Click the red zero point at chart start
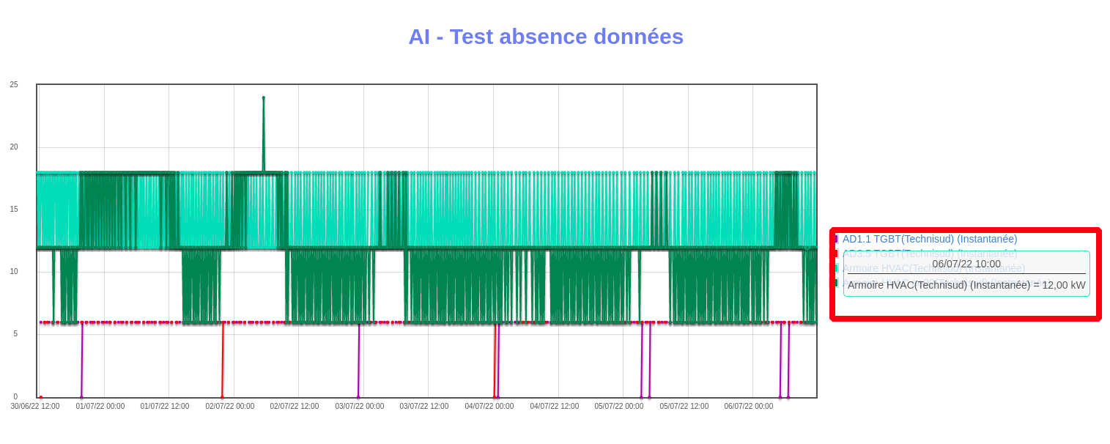This screenshot has width=1110, height=444. tap(41, 397)
